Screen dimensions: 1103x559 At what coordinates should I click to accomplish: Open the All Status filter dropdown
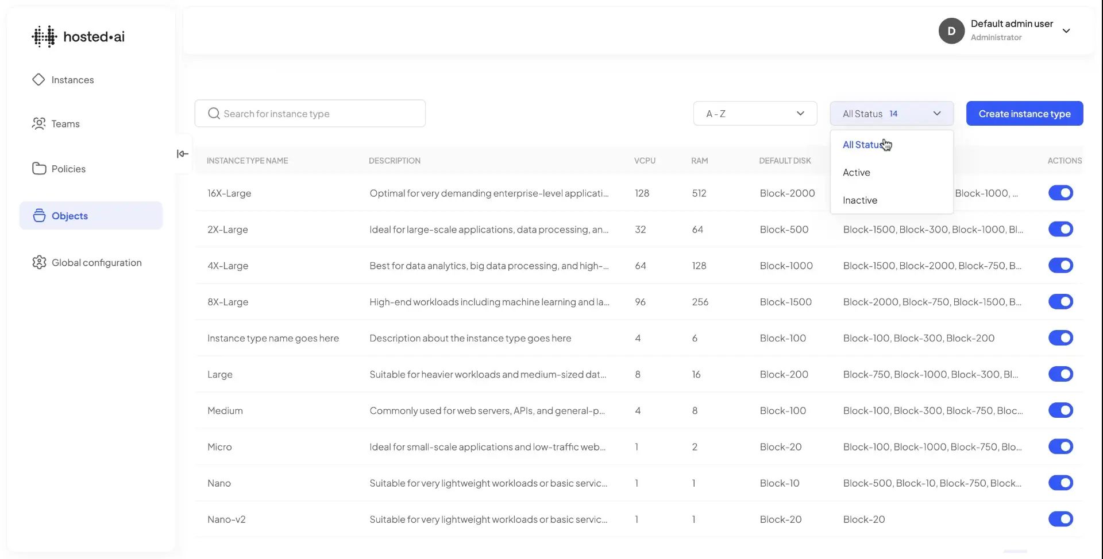891,113
